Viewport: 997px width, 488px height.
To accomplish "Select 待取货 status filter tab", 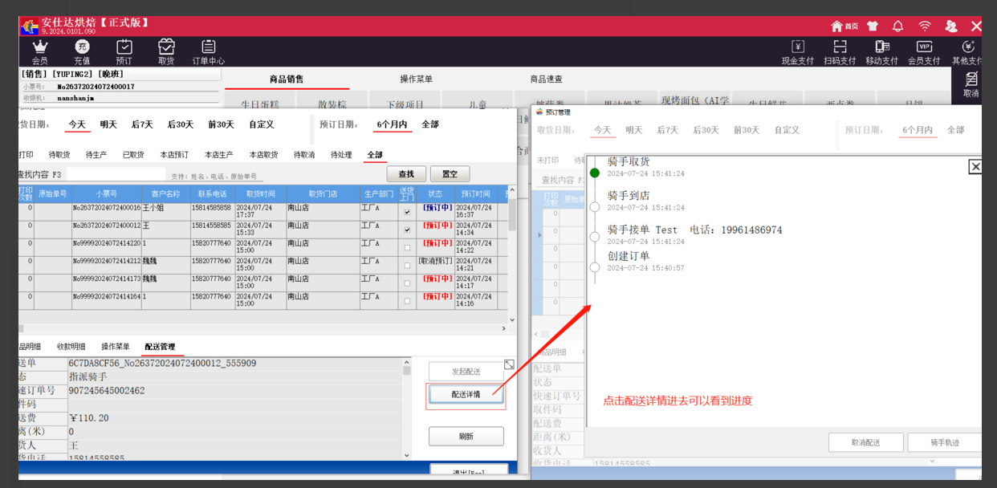I will click(x=59, y=155).
